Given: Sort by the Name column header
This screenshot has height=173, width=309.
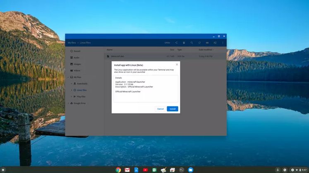Looking at the screenshot, I should [110, 50].
